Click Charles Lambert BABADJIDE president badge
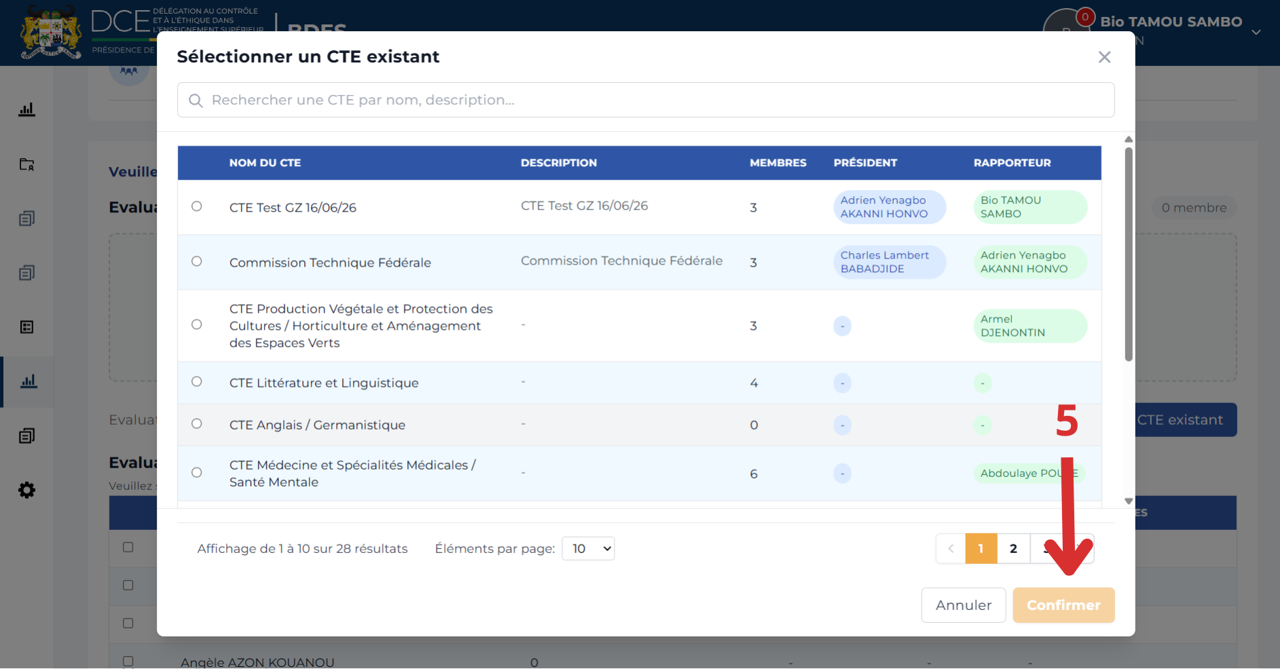Viewport: 1280px width, 669px height. (890, 262)
